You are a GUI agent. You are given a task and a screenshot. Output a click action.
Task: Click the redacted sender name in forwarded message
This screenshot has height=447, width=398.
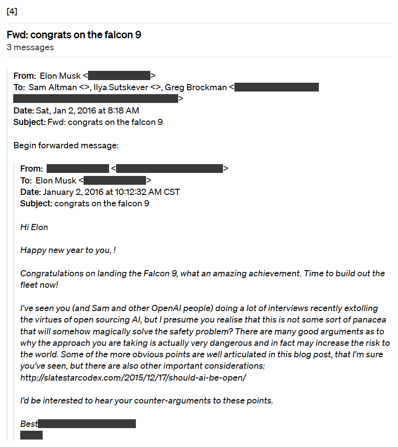click(x=77, y=169)
